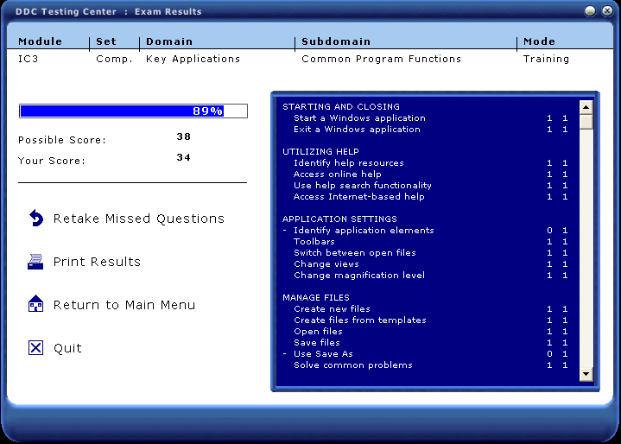Click the printer icon for Print Results

tap(35, 262)
